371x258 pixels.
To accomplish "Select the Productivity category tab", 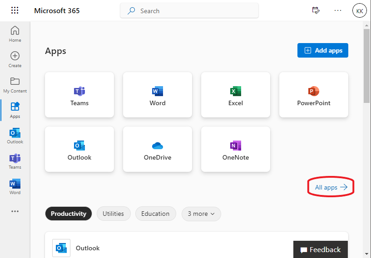I will tap(69, 214).
